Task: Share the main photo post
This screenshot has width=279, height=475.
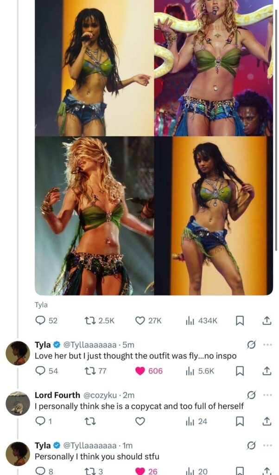Action: [266, 321]
